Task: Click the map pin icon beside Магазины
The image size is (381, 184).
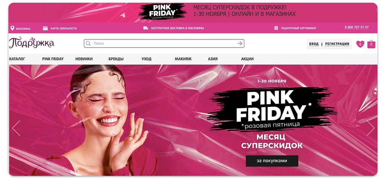Action: pos(12,28)
